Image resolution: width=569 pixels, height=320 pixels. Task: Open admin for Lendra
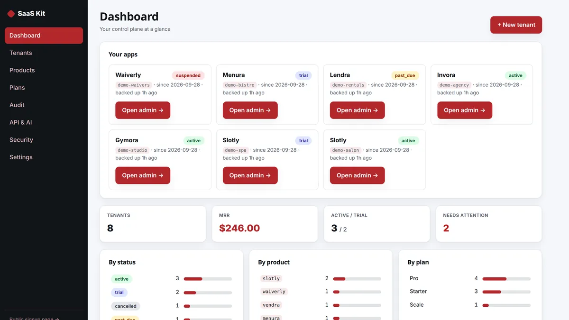click(357, 110)
